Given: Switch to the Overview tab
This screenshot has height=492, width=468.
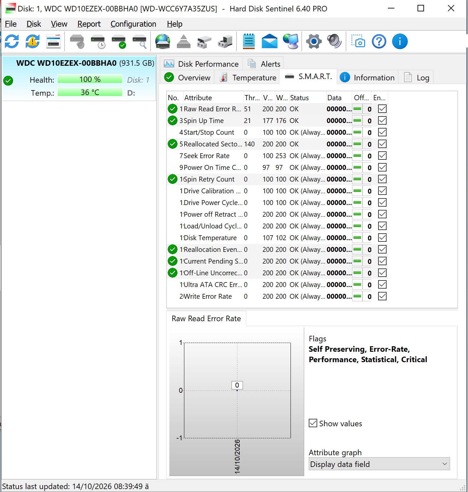Looking at the screenshot, I should (188, 78).
